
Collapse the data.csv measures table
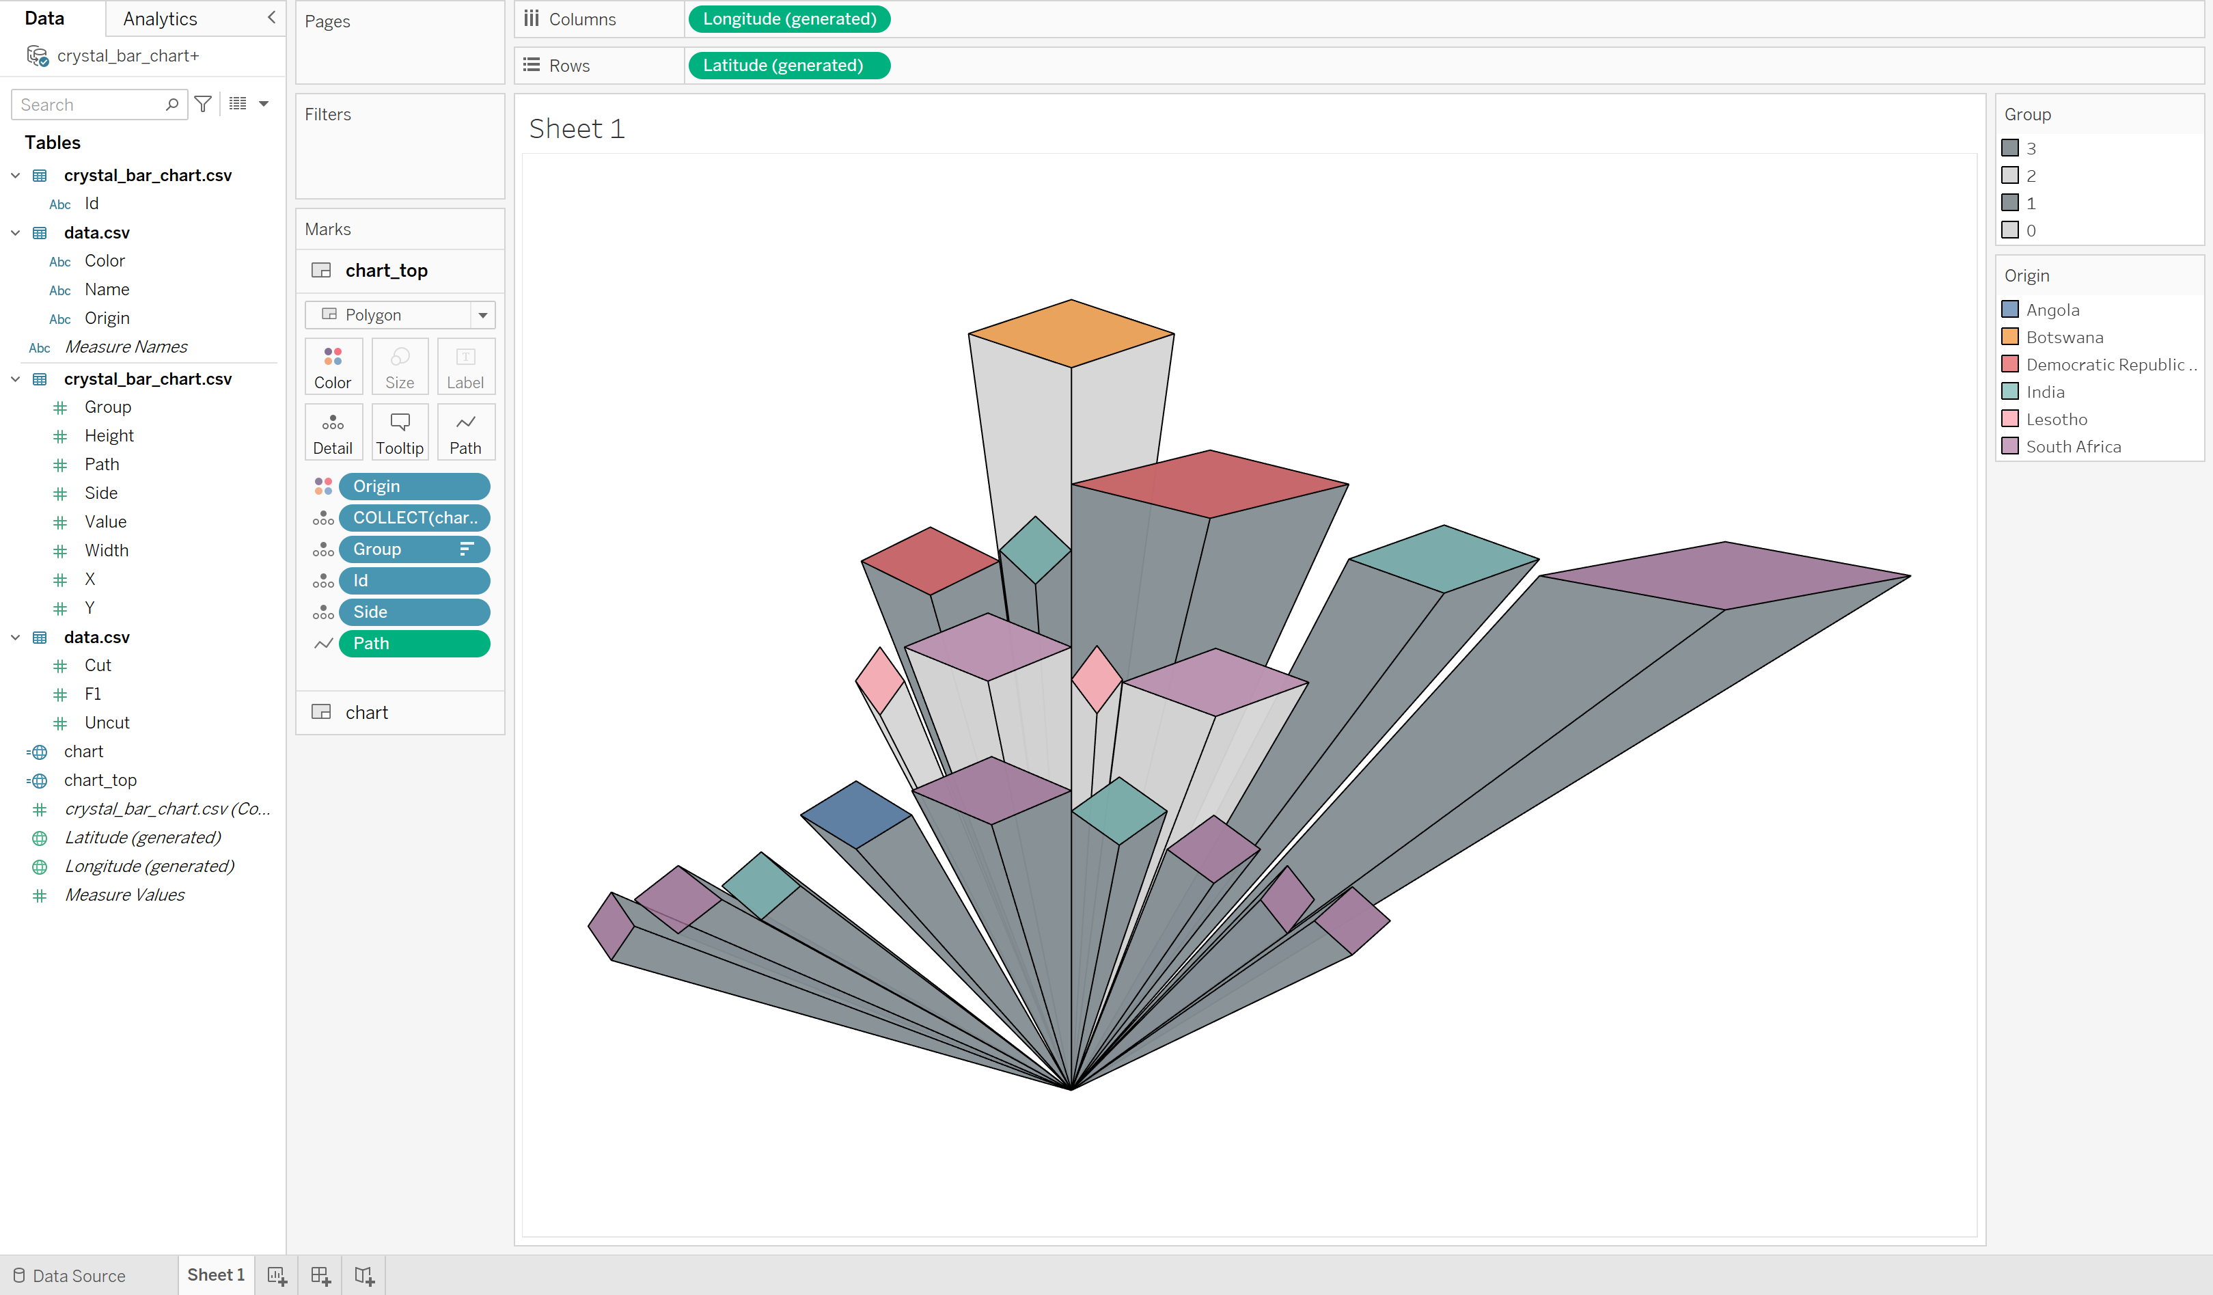click(x=15, y=638)
